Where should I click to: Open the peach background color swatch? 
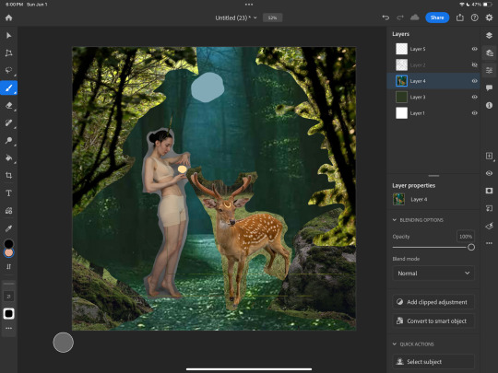pyautogui.click(x=8, y=253)
